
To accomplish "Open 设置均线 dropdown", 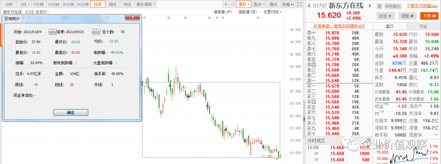I will click(272, 12).
